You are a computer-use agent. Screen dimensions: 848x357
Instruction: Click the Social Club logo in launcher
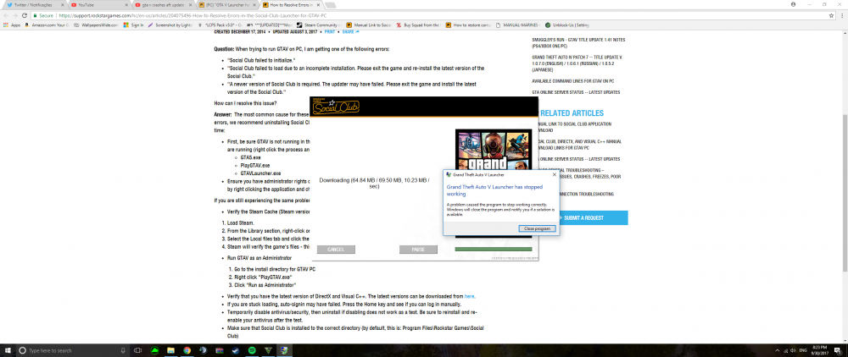point(337,107)
